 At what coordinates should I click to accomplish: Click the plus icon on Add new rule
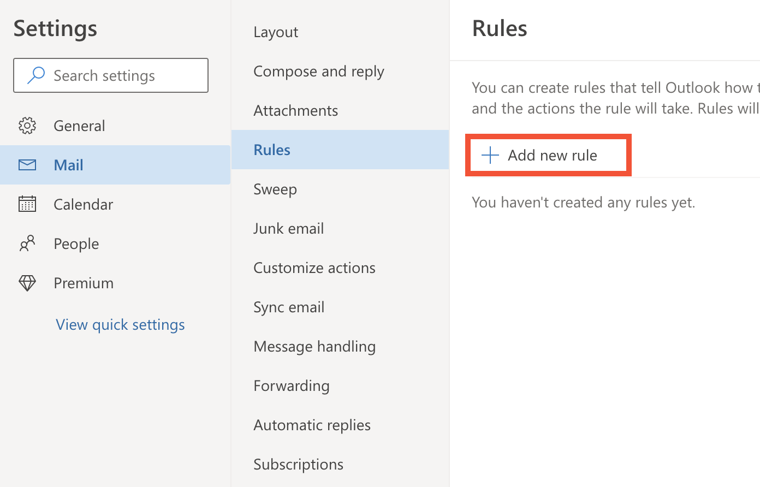coord(490,155)
